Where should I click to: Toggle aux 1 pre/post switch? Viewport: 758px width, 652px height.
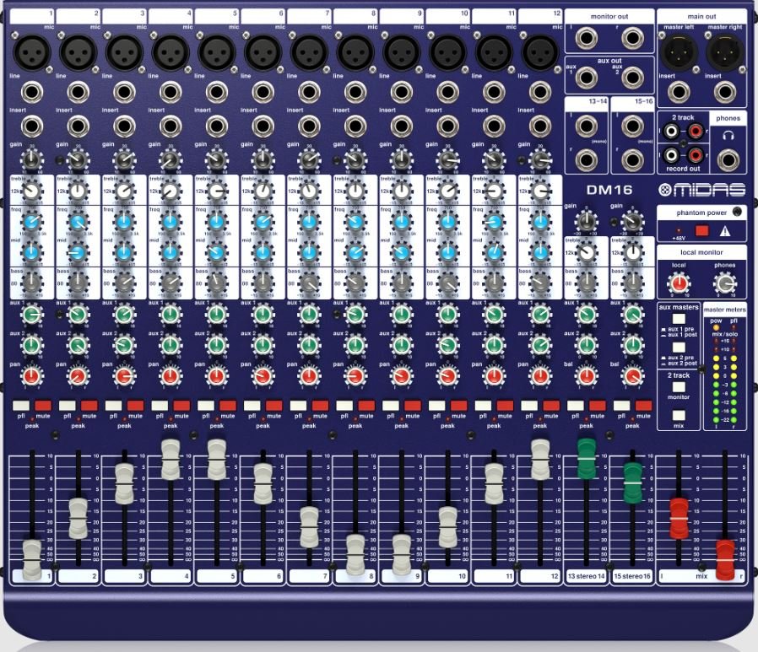point(679,319)
